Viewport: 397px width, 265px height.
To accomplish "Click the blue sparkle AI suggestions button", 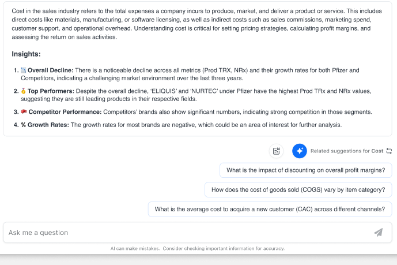I will click(299, 151).
